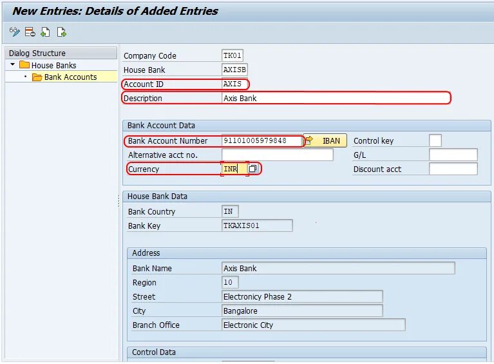Image resolution: width=494 pixels, height=364 pixels.
Task: Click the City field Bangalore
Action: pos(303,311)
